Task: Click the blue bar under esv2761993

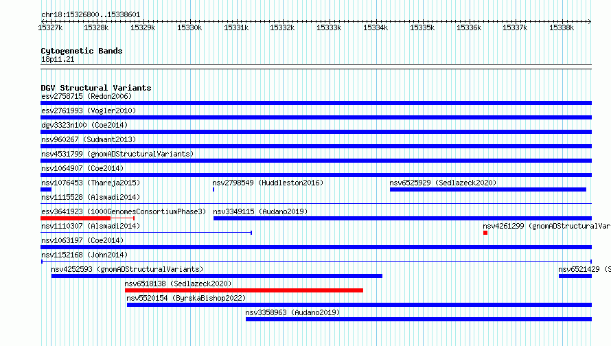Action: click(x=316, y=117)
